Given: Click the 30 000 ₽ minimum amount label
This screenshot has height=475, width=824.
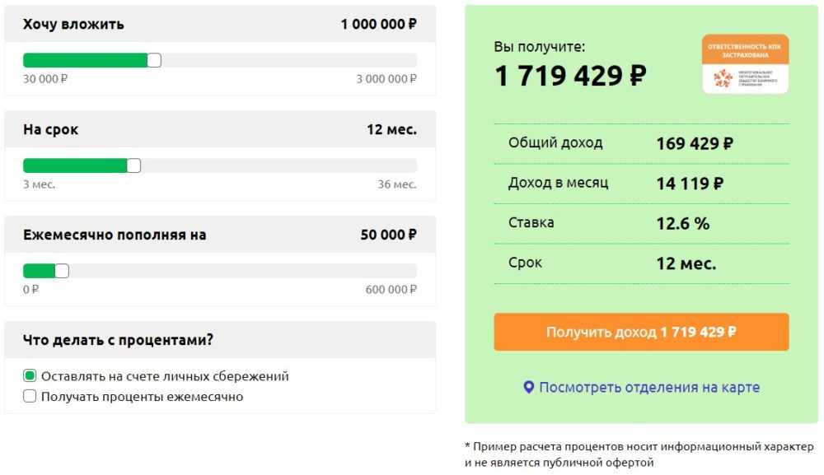Looking at the screenshot, I should 45,79.
